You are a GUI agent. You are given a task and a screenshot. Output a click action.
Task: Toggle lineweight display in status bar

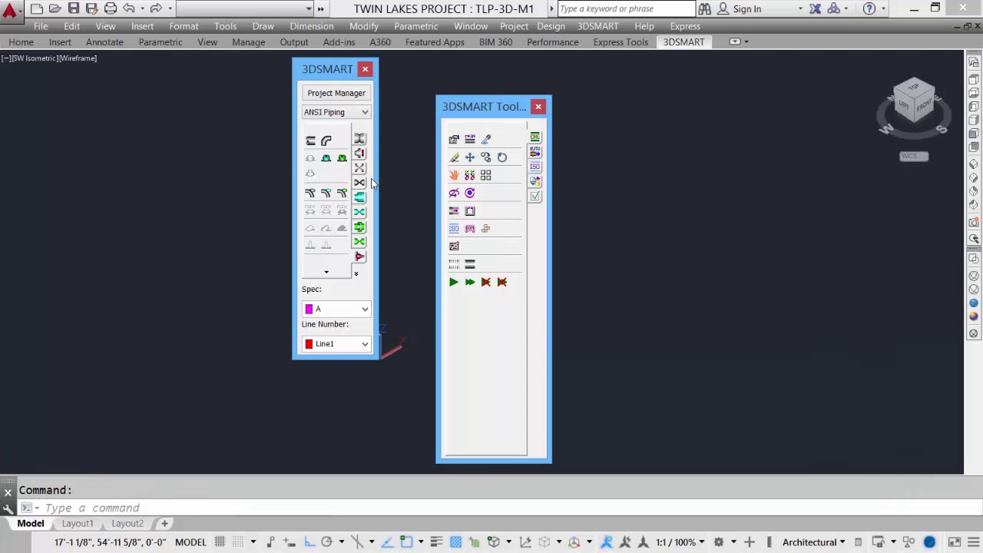coord(436,542)
